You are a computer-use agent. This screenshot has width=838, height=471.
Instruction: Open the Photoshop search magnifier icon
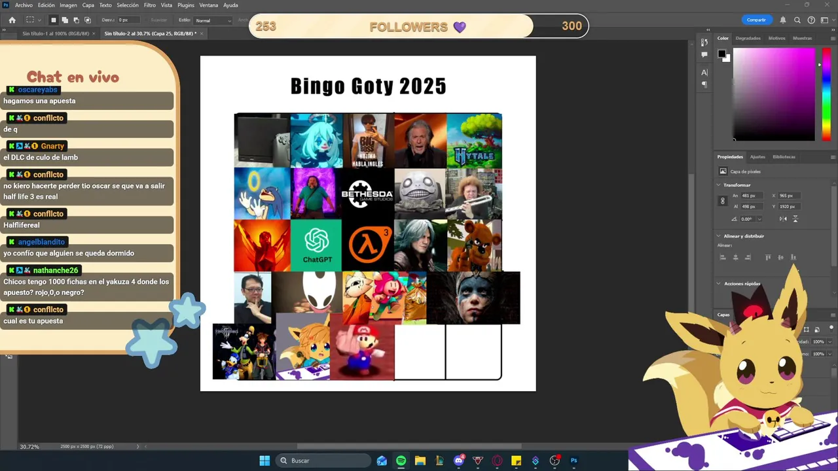click(797, 20)
